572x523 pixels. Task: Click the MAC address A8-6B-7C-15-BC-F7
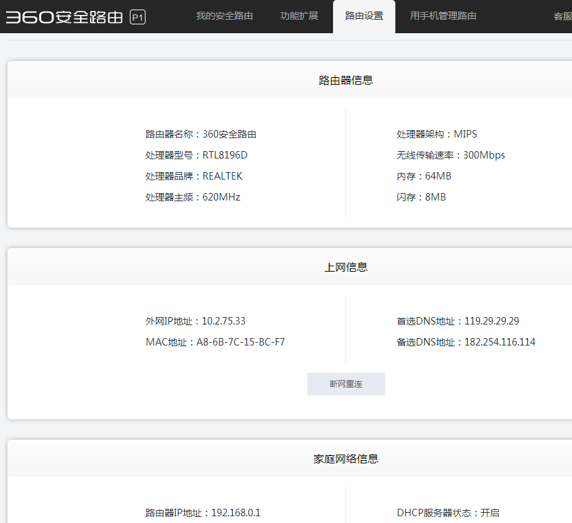(240, 342)
